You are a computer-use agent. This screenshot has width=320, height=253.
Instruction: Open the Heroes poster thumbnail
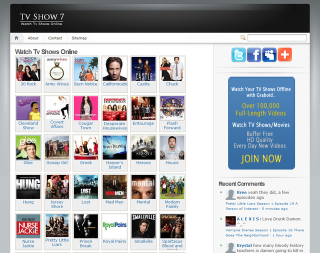point(143,147)
